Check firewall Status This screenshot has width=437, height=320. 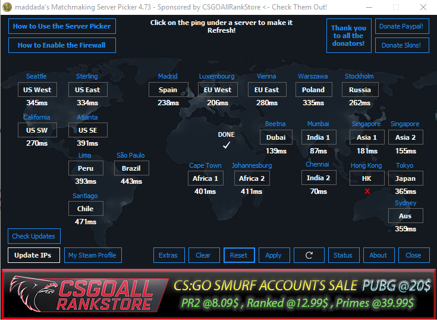click(344, 255)
